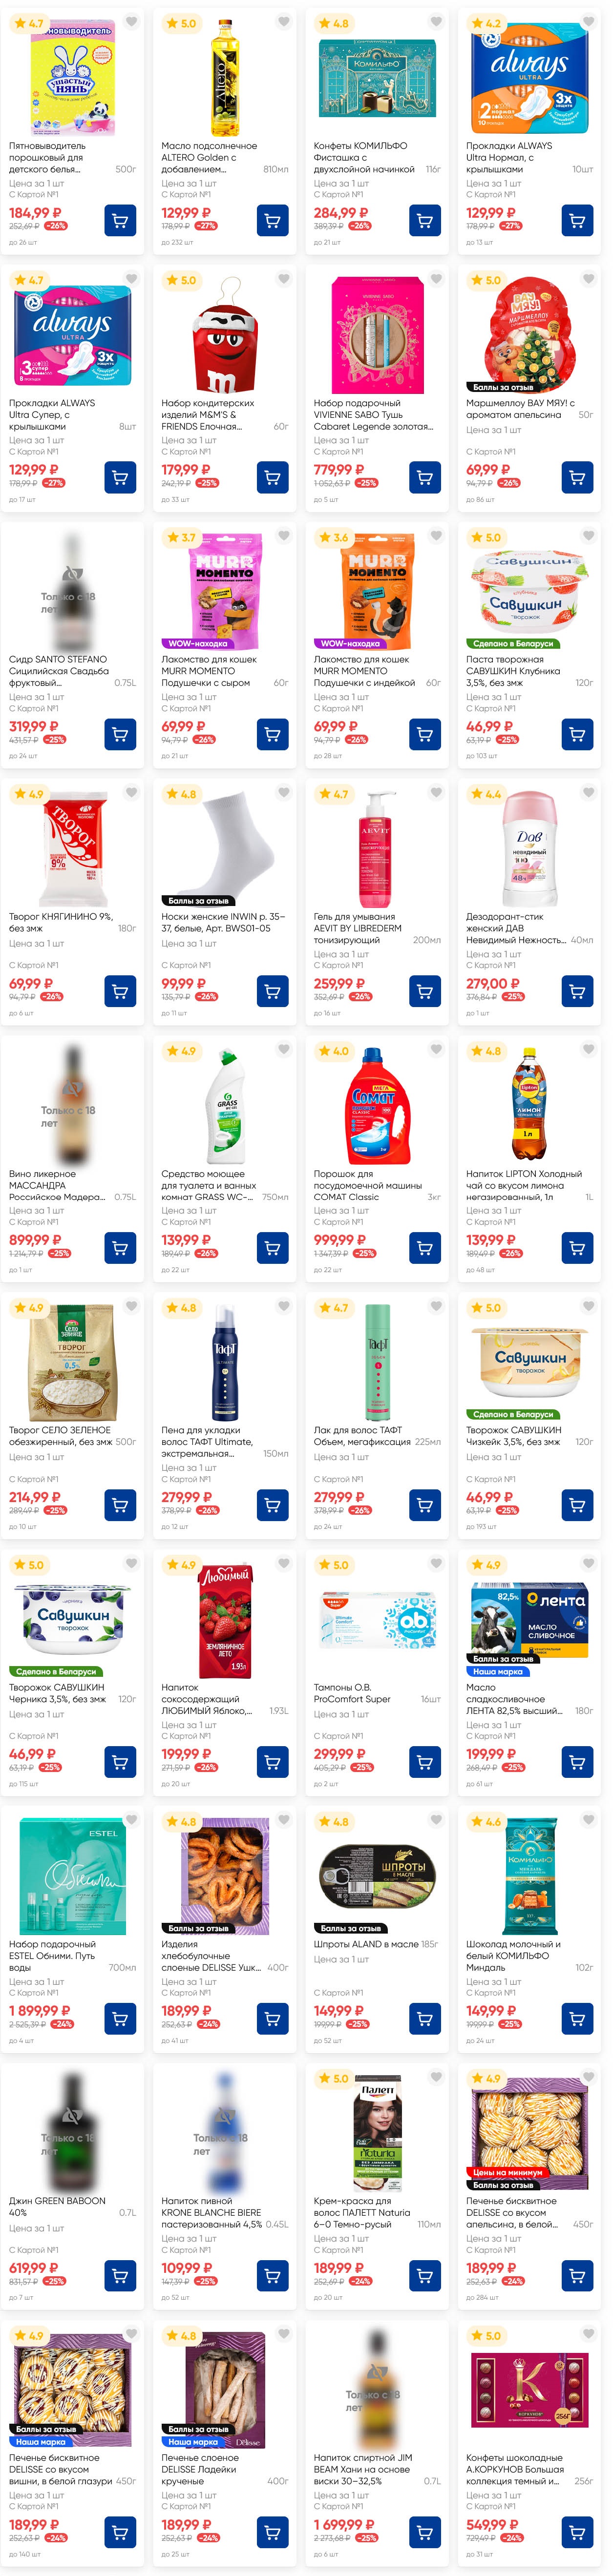613x2576 pixels.
Task: Add А.Коркунов chocolate collection to cart
Action: click(577, 2532)
